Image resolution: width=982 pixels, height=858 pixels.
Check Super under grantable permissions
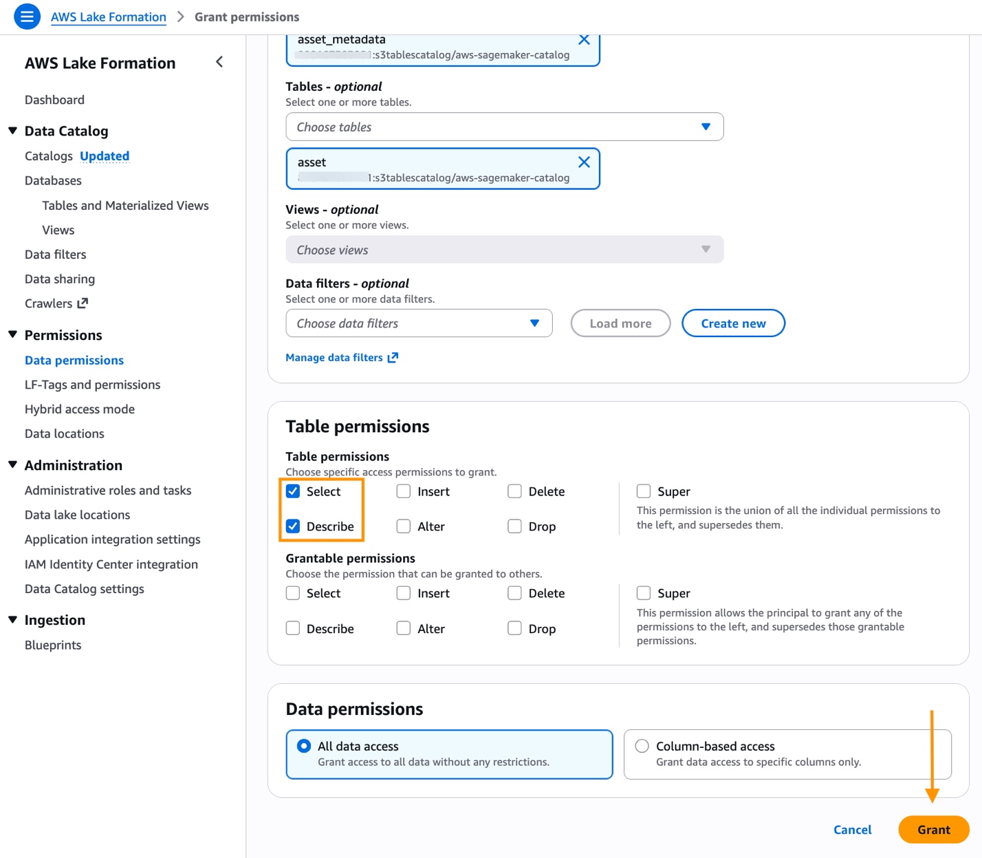[644, 592]
